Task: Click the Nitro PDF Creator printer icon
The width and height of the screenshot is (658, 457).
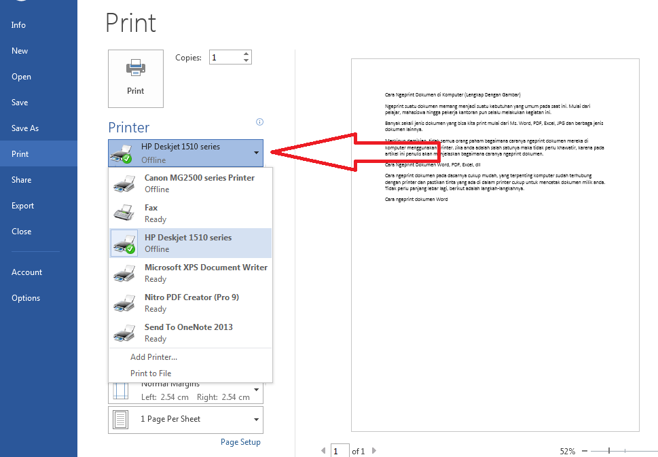Action: (124, 304)
